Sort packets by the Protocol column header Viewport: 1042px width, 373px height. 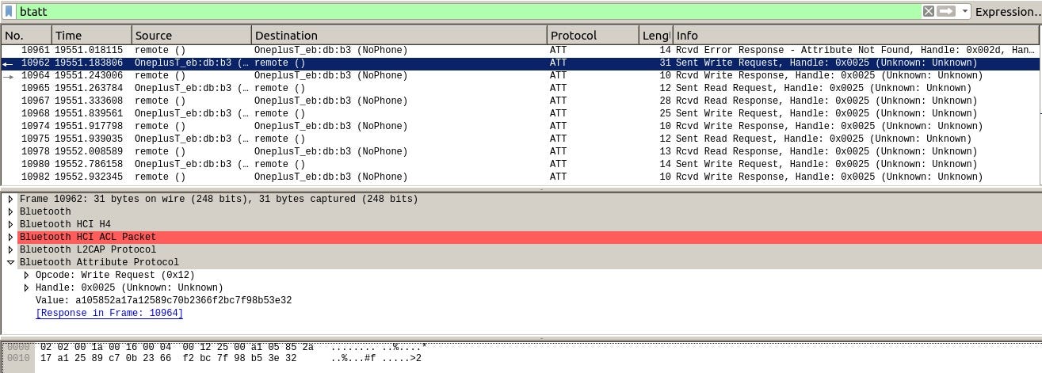[593, 35]
